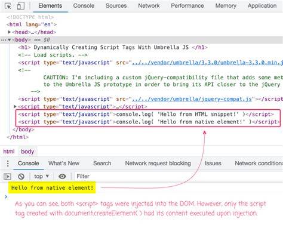Viewport: 283px width, 228px height.
Task: Open the umbrella-3.3.0.min.js source link
Action: click(207, 63)
